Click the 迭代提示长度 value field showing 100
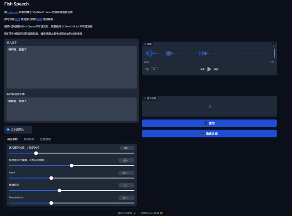Image resolution: width=292 pixels, height=216 pixels. click(127, 148)
